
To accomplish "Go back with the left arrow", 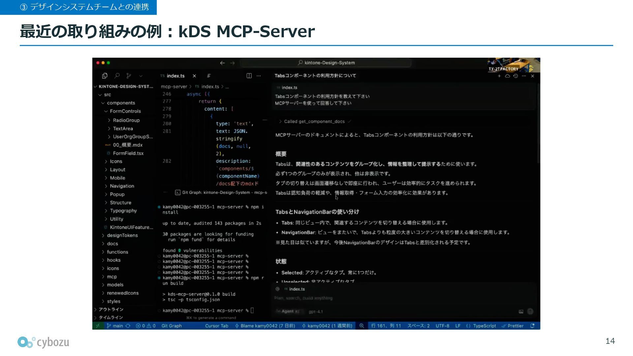I will [222, 63].
